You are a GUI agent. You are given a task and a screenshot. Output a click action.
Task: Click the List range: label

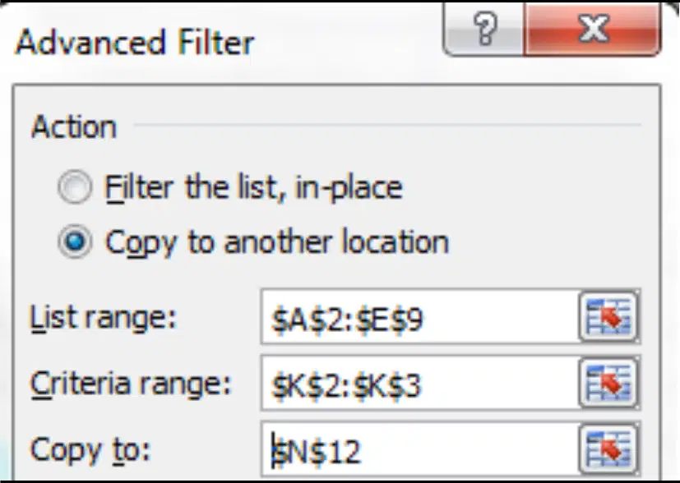coord(104,318)
